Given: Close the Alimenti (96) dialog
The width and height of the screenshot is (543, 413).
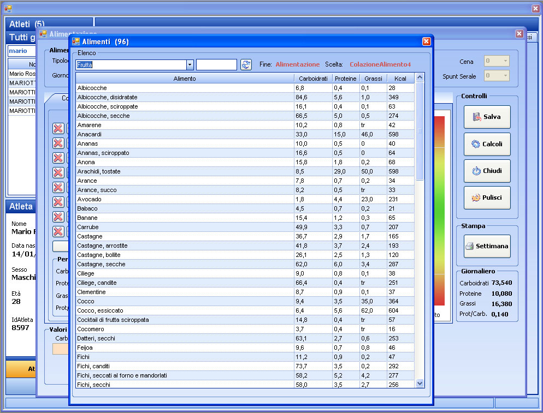Looking at the screenshot, I should click(x=426, y=41).
